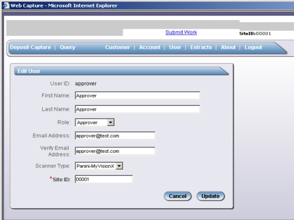Expand the Scanner Type dropdown
This screenshot has height=220, width=294.
click(119, 166)
